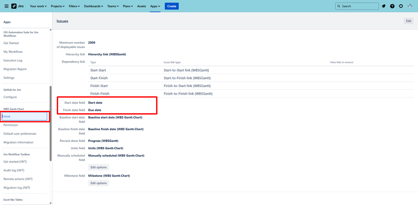
Task: Click the Start-Start dependency row
Action: (x=251, y=70)
